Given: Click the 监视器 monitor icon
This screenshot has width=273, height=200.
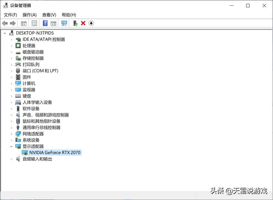Looking at the screenshot, I should pos(18,90).
